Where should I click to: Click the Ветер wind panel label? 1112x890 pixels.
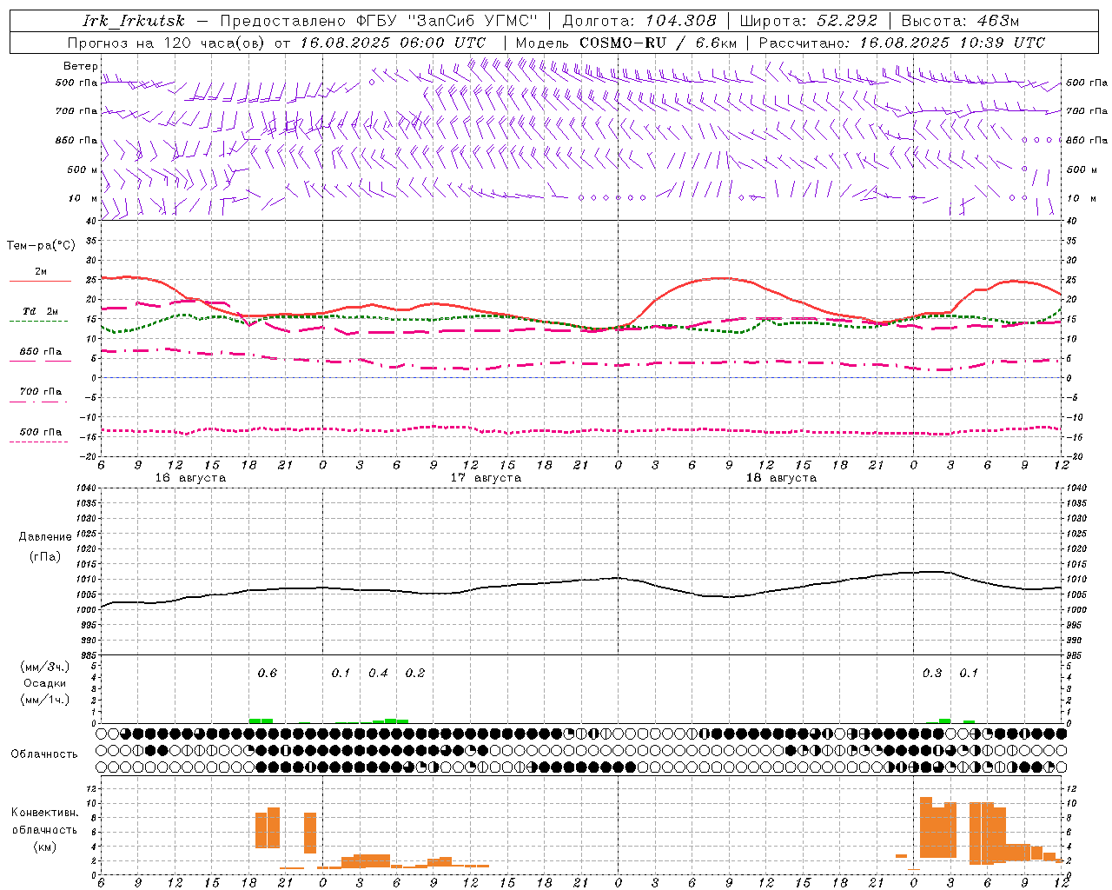click(81, 66)
